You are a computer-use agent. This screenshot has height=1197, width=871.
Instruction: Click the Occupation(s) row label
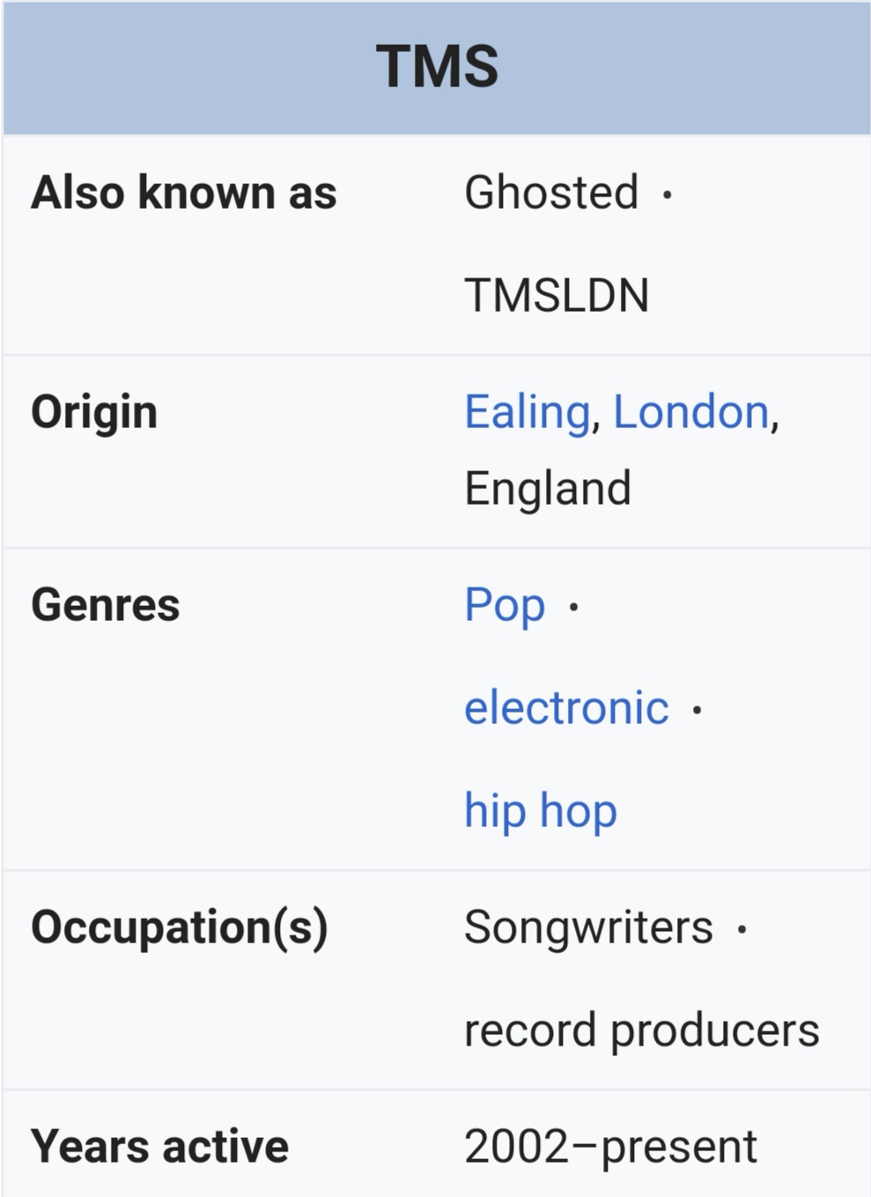click(180, 928)
